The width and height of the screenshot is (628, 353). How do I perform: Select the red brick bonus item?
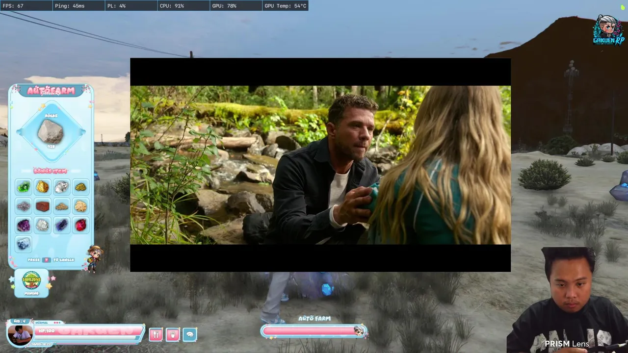coord(43,206)
